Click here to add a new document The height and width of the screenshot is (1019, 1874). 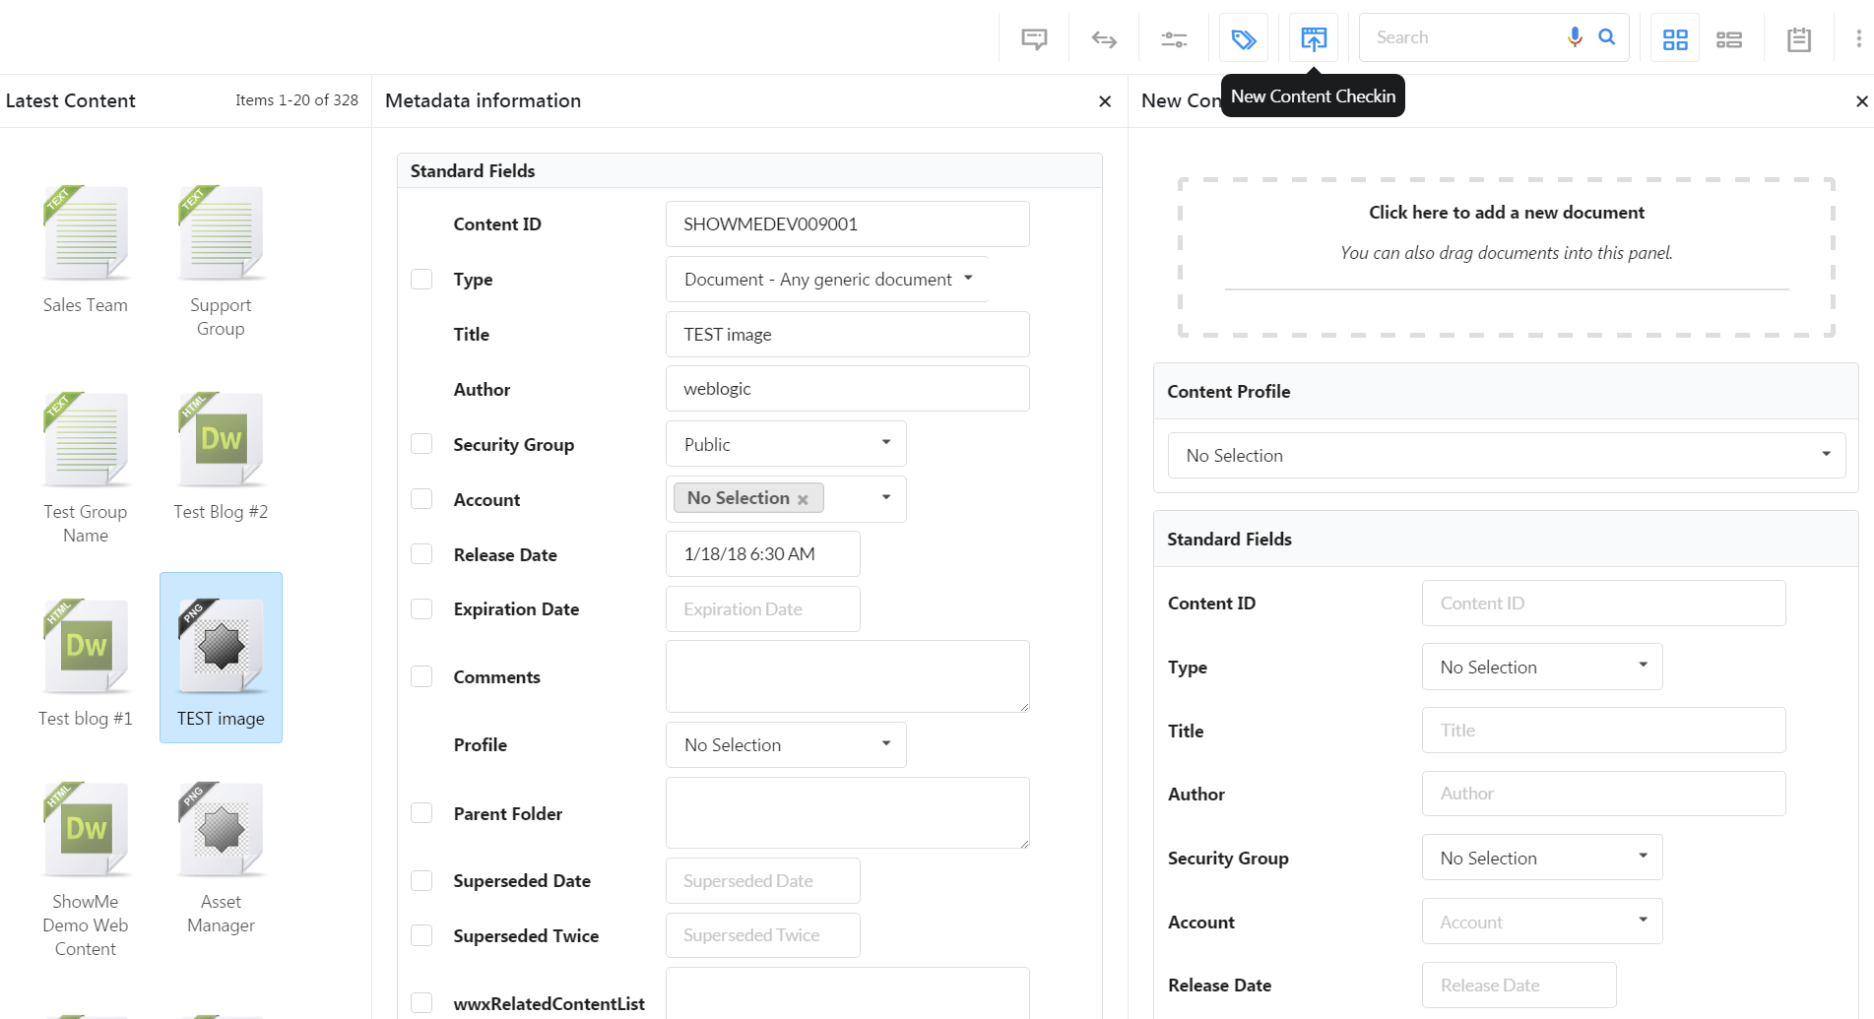coord(1506,213)
